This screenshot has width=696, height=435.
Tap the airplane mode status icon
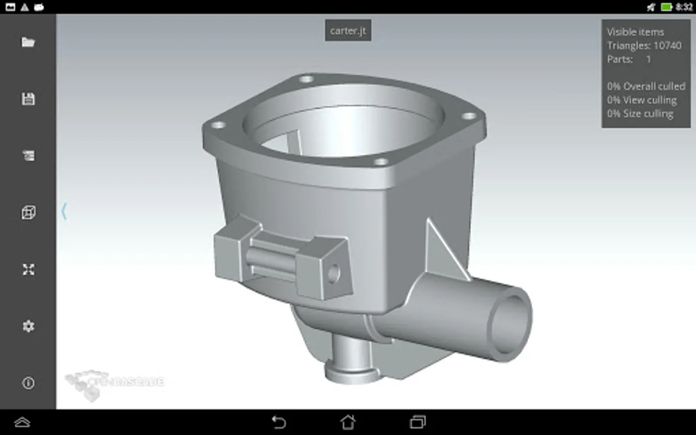pos(651,7)
